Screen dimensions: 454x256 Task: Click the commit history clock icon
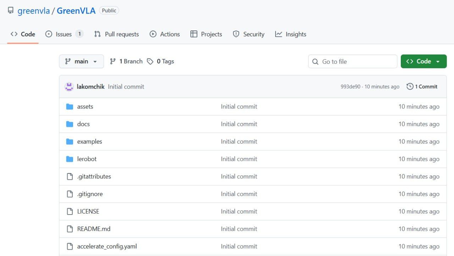click(x=410, y=87)
